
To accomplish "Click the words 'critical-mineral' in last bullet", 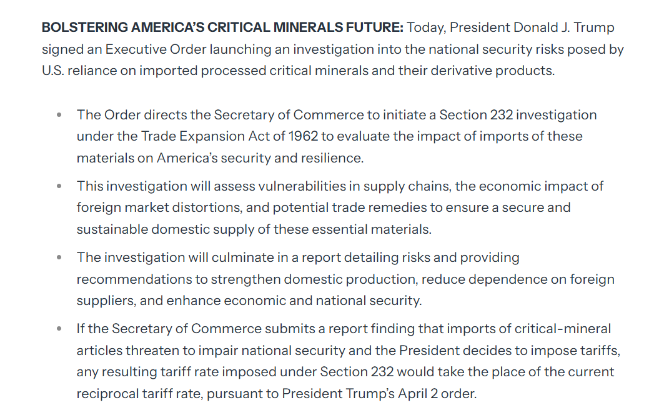I will point(563,329).
